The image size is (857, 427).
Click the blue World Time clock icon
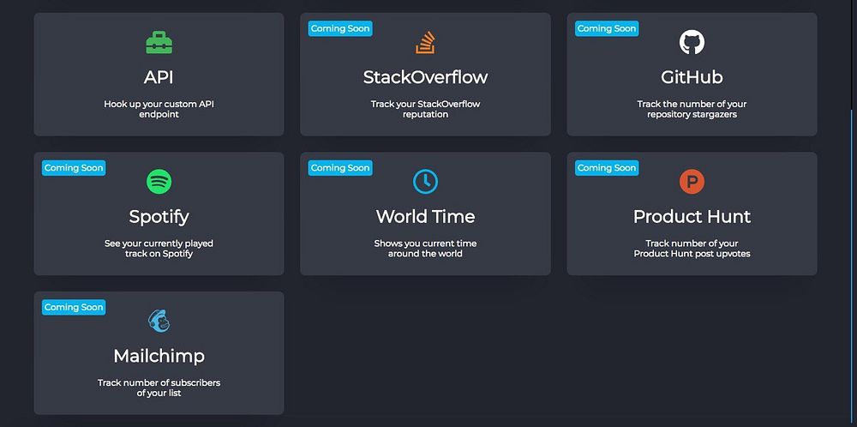[x=425, y=182]
